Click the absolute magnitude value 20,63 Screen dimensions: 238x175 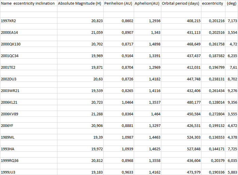click(x=97, y=79)
